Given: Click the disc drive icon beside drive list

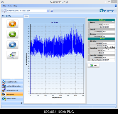Looking at the screenshot, I should point(4,11).
